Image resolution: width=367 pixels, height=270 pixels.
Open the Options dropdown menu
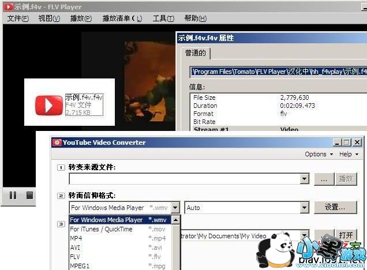pyautogui.click(x=319, y=154)
